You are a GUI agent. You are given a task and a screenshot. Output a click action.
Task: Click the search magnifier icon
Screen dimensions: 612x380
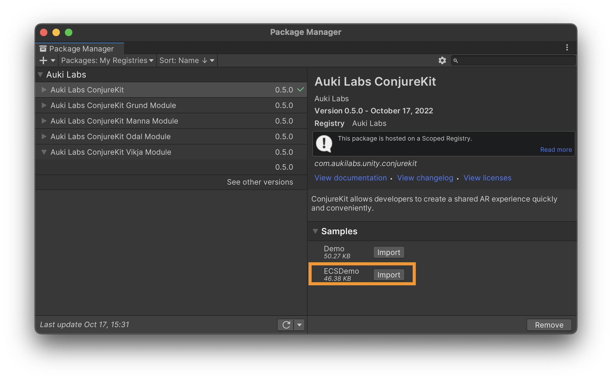[x=456, y=61]
